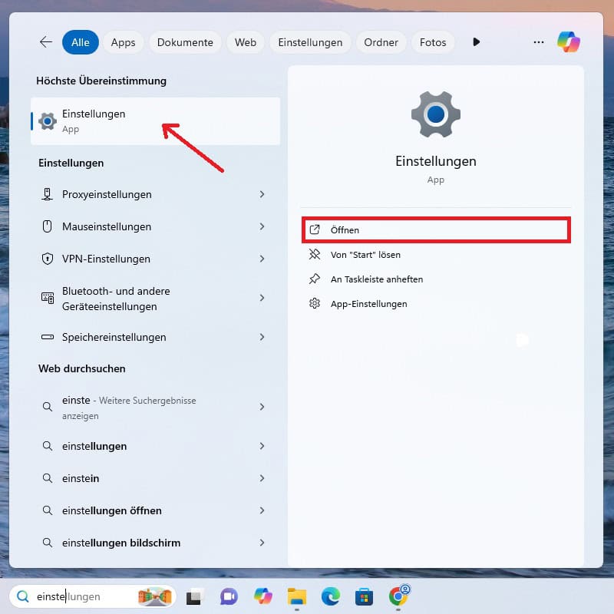Switch to the Apps filter tab
Screen dimensions: 614x614
click(123, 42)
